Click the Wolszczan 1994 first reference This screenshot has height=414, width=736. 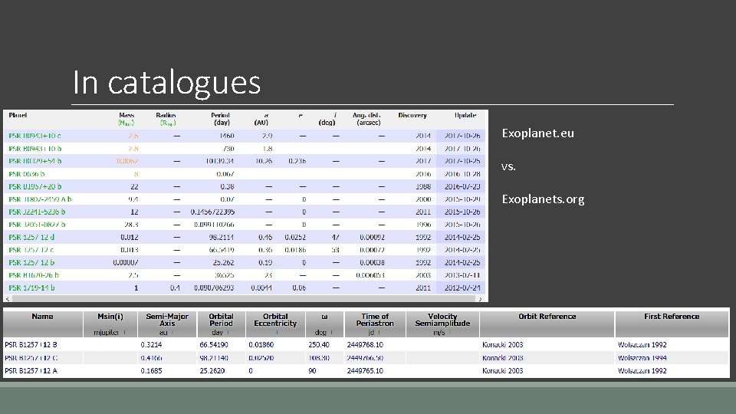point(642,358)
